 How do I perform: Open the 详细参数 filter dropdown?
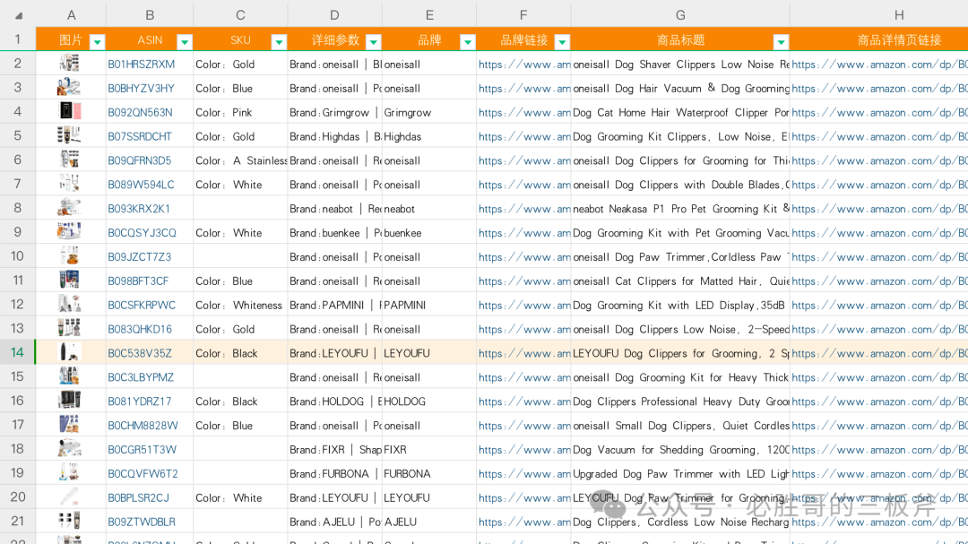coord(374,41)
